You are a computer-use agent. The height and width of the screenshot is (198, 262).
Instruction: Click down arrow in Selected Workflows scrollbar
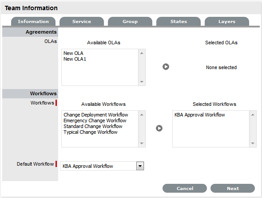(253, 144)
